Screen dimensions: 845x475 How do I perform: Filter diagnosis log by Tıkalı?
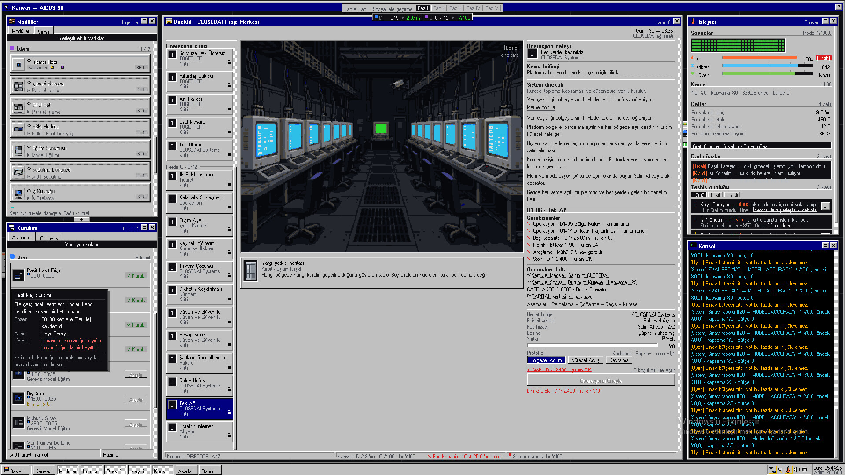[x=715, y=195]
